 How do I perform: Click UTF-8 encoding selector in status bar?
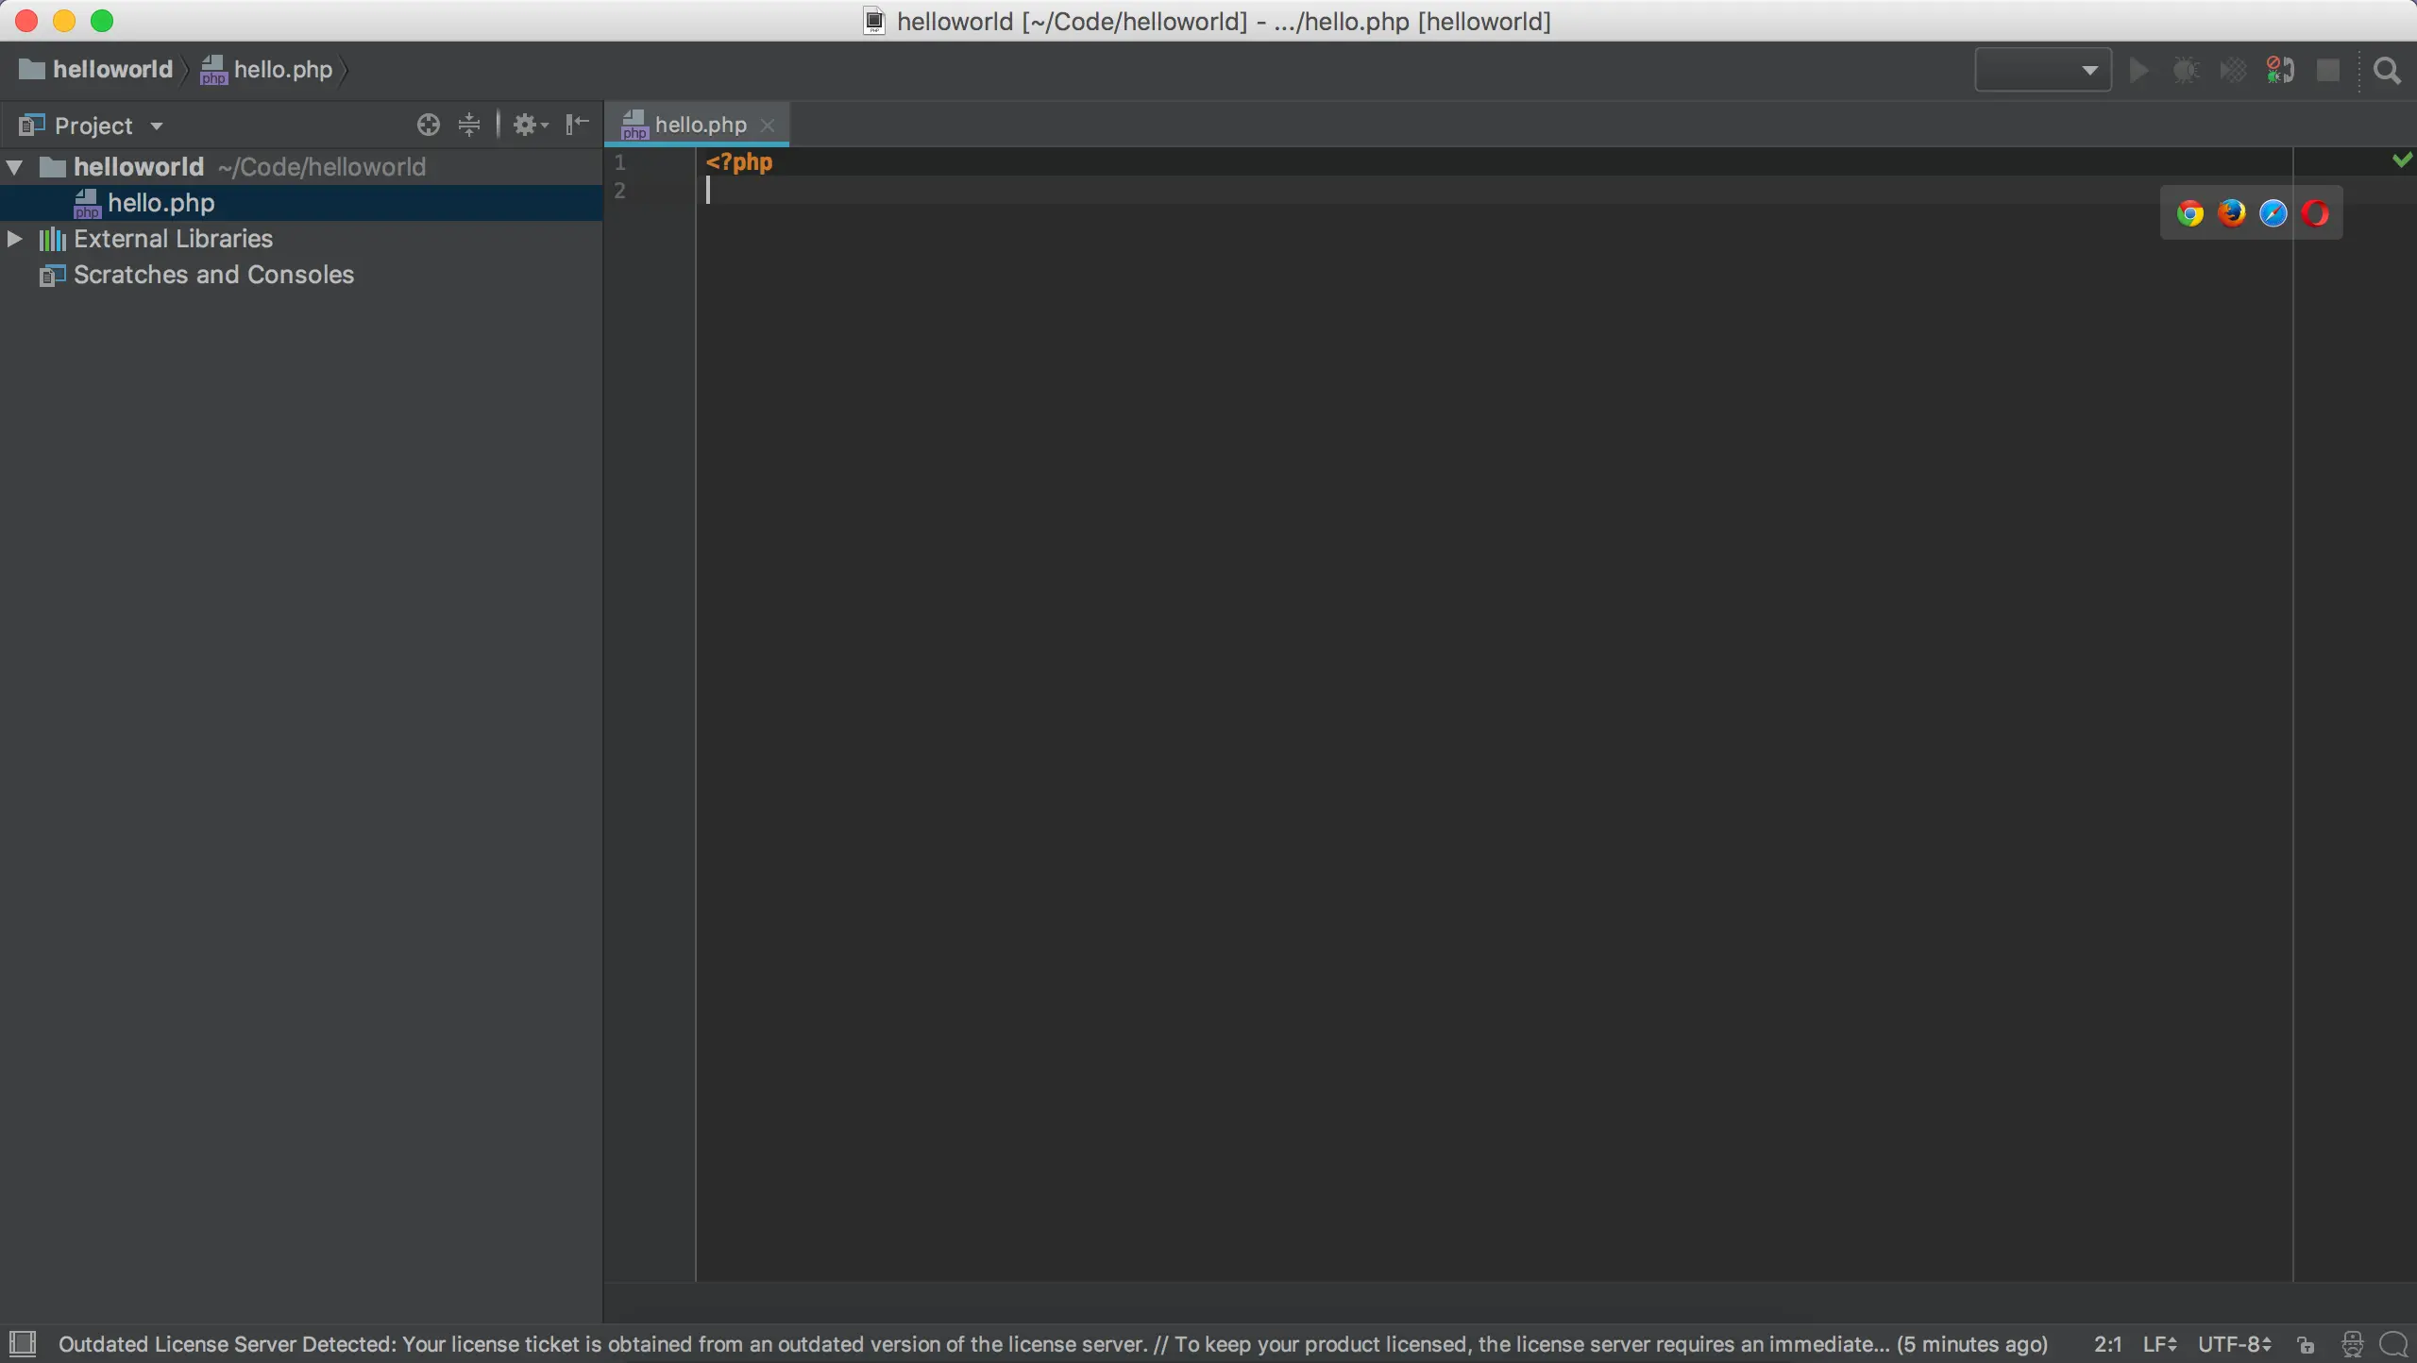[x=2234, y=1344]
